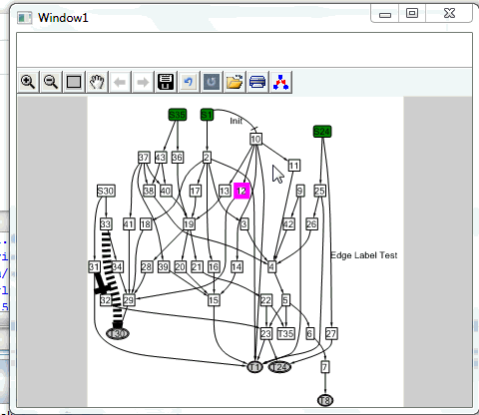Click graph node 5
The image size is (479, 415).
coord(285,300)
